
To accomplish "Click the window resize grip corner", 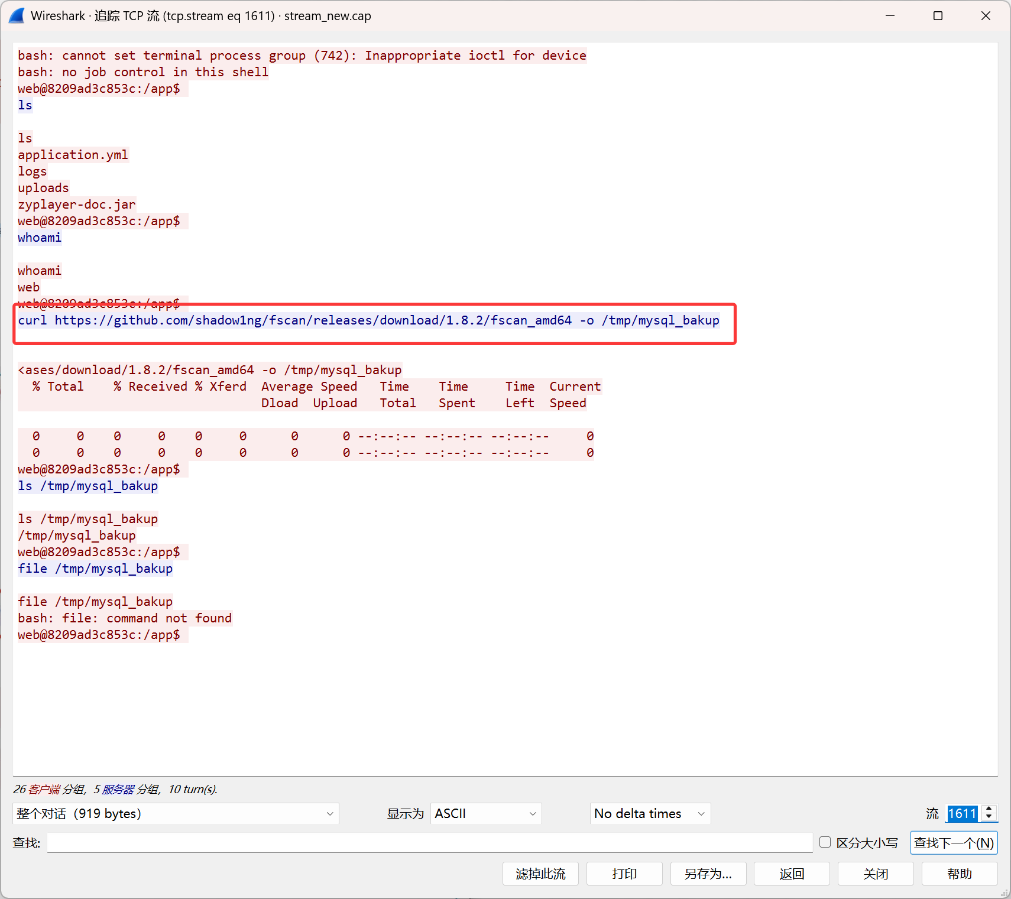I will pyautogui.click(x=1004, y=892).
